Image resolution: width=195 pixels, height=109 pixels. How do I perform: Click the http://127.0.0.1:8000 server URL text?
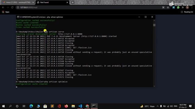[x=70, y=34]
